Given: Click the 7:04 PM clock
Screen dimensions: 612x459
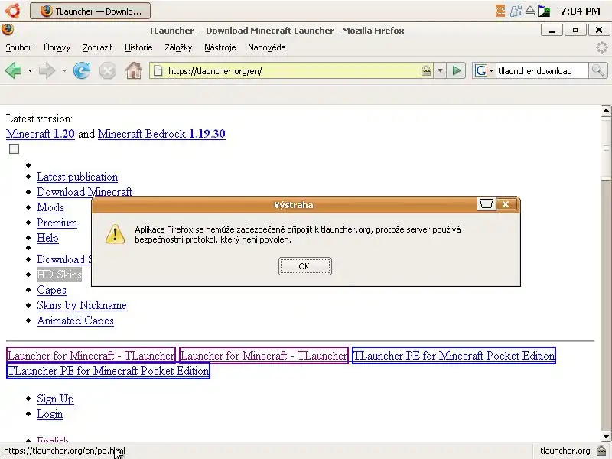Looking at the screenshot, I should coord(580,11).
